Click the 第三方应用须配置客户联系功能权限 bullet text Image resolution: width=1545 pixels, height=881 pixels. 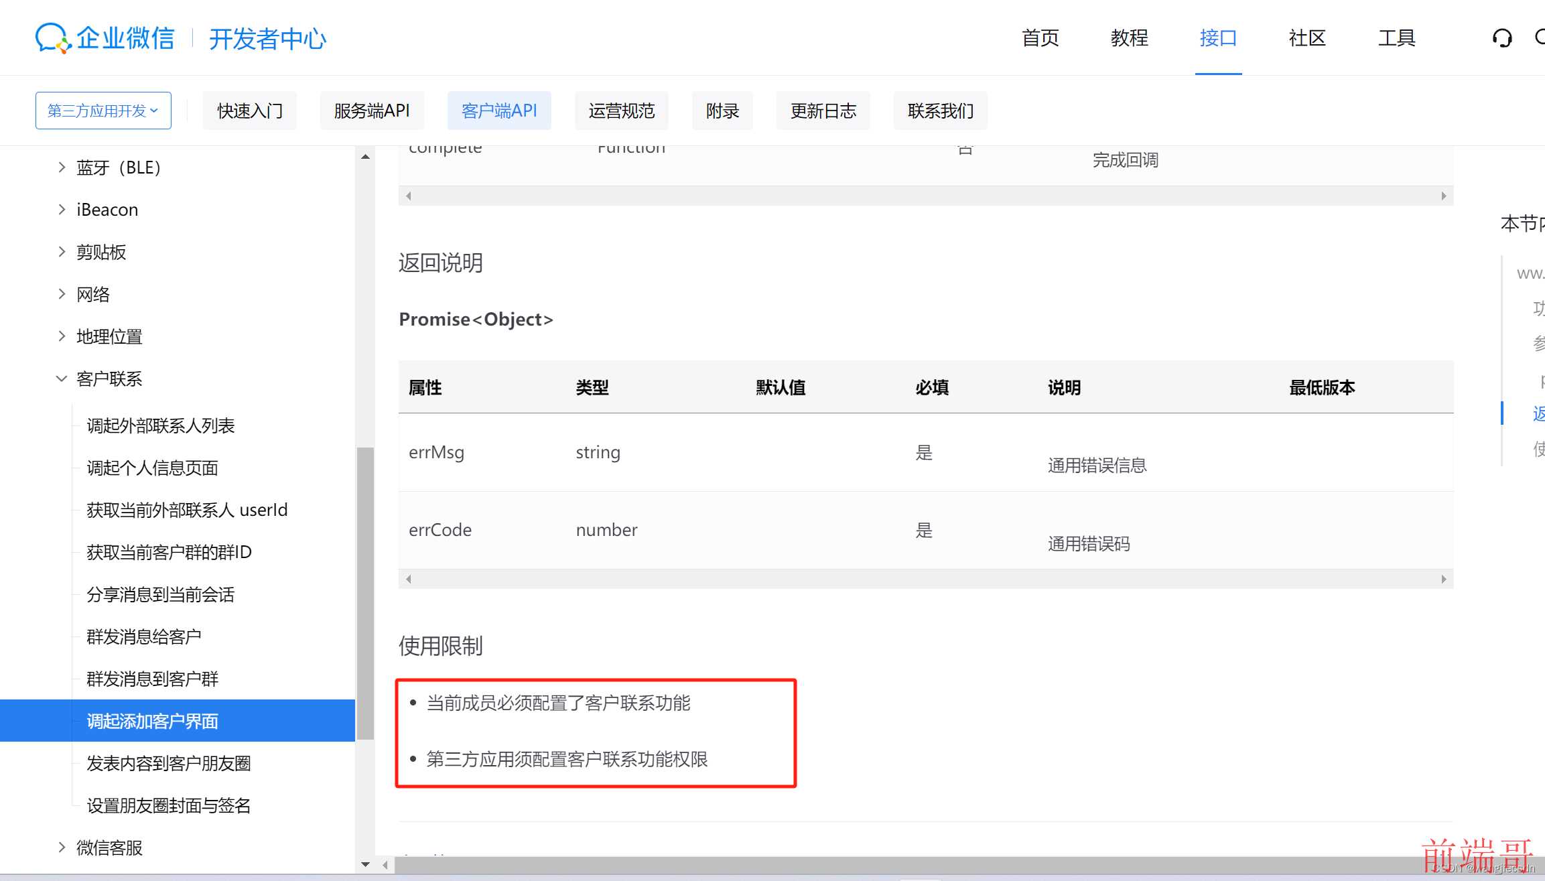pos(567,759)
